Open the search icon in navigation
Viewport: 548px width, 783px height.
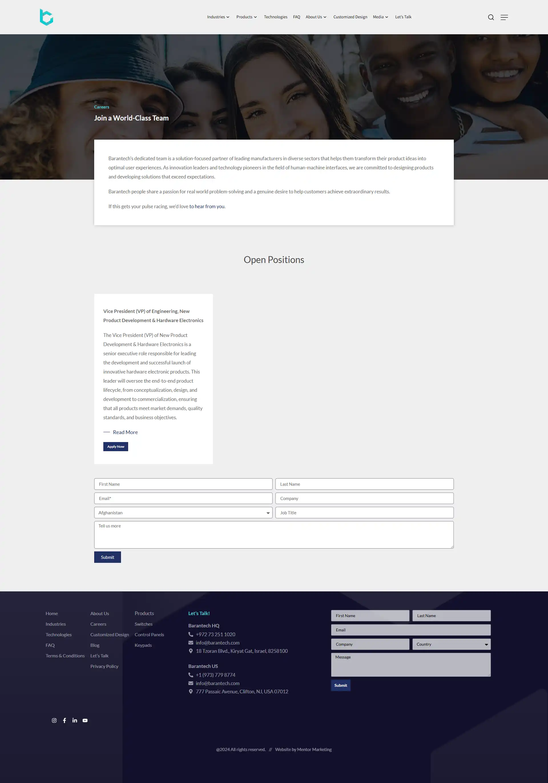click(490, 17)
